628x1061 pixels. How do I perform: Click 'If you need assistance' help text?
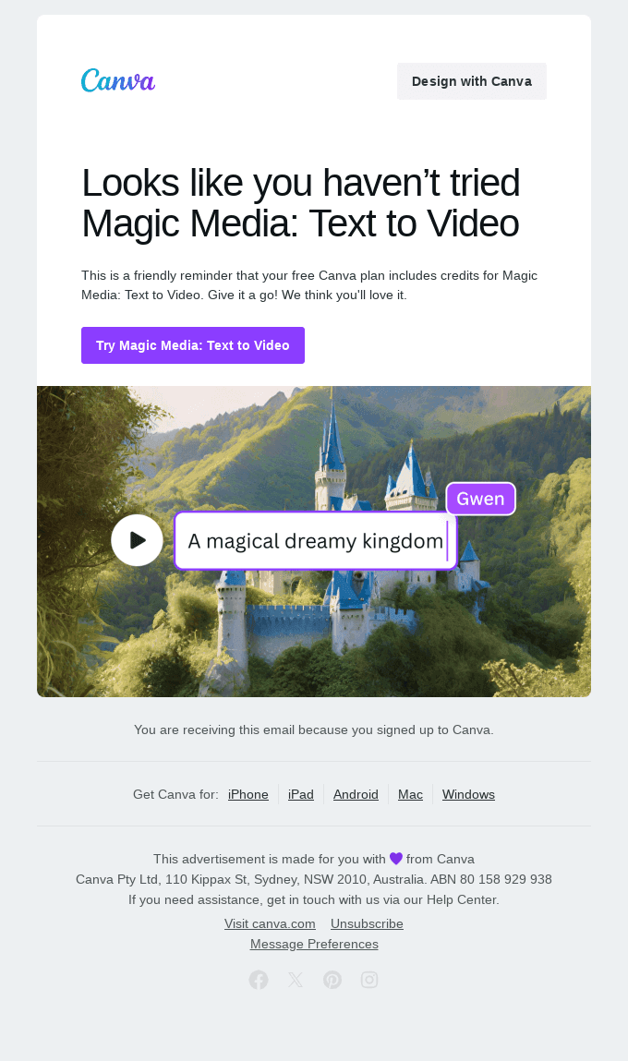314,899
